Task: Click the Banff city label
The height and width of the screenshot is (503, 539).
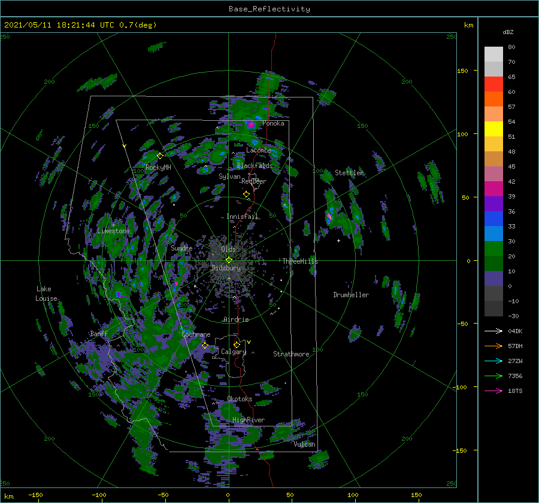Action: [99, 333]
